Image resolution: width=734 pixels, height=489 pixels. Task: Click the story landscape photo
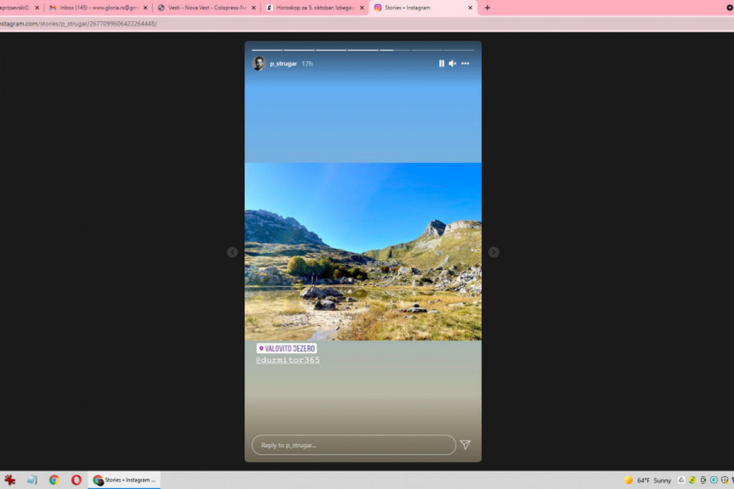[363, 252]
